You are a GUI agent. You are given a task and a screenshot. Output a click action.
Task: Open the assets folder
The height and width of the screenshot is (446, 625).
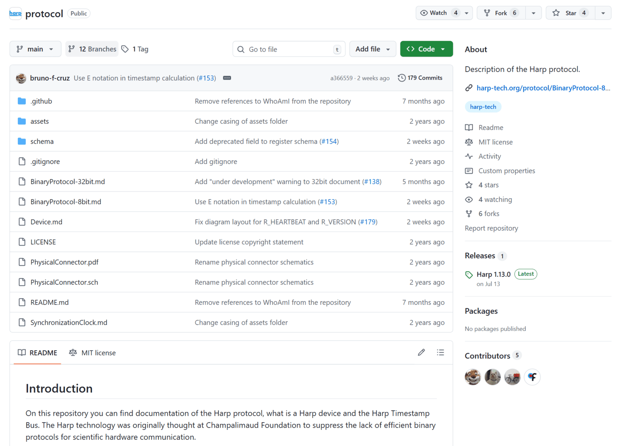coord(40,121)
